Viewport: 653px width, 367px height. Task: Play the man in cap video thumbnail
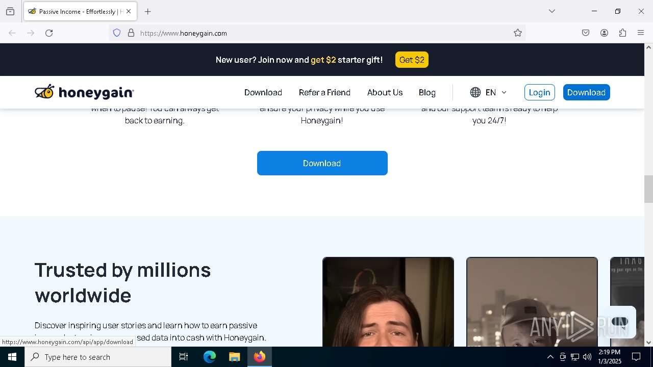532,302
